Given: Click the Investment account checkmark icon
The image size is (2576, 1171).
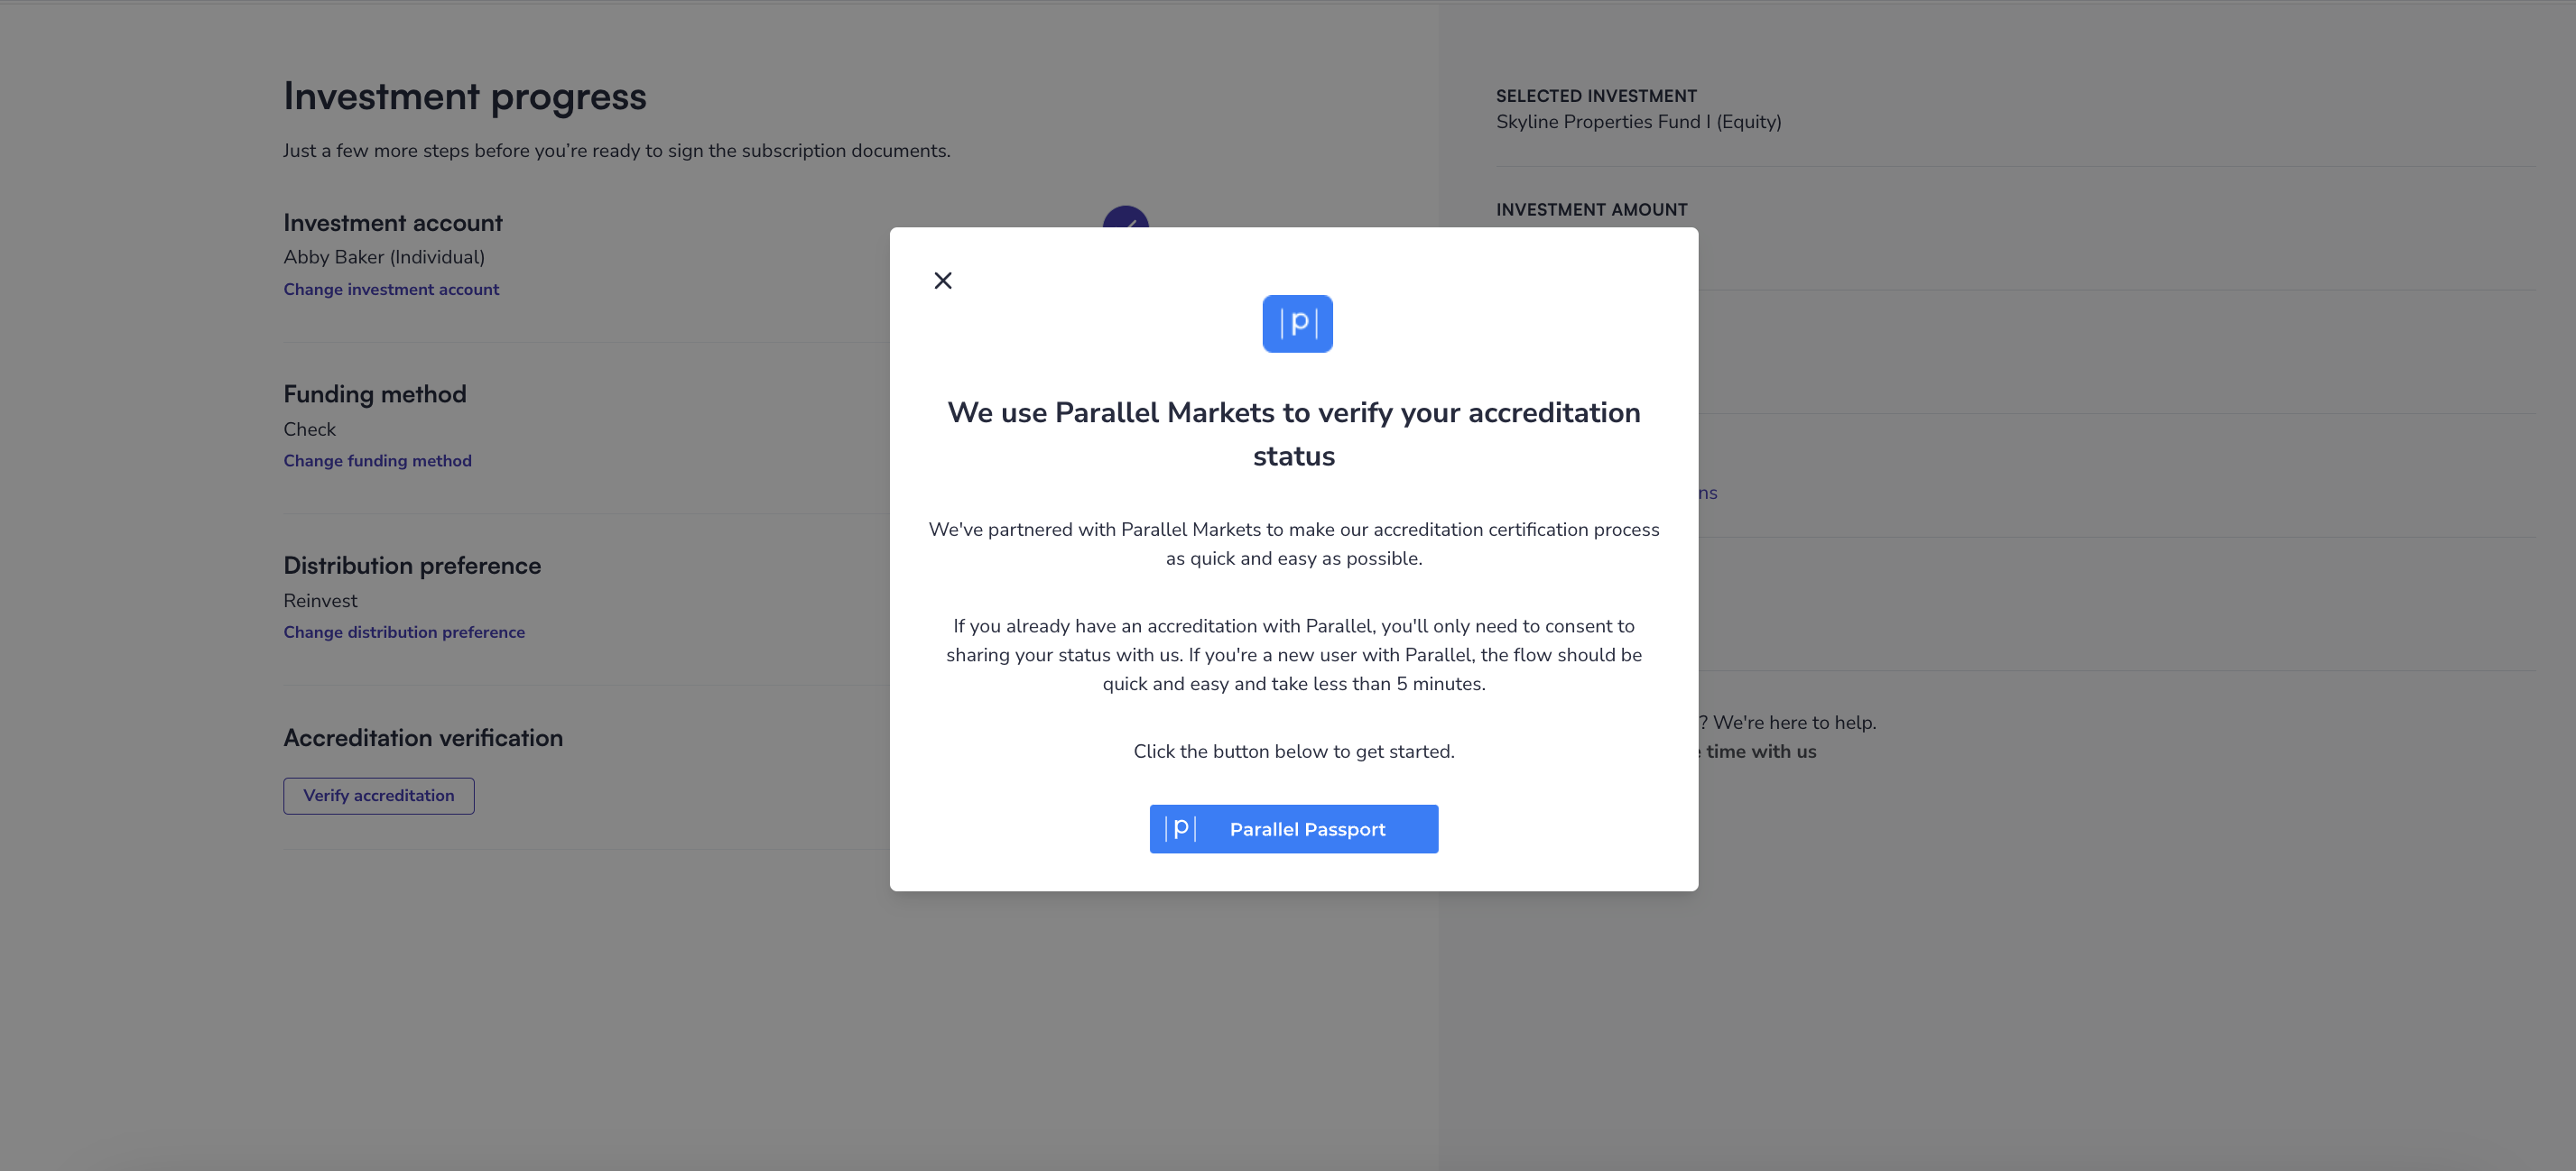Looking at the screenshot, I should coord(1125,217).
